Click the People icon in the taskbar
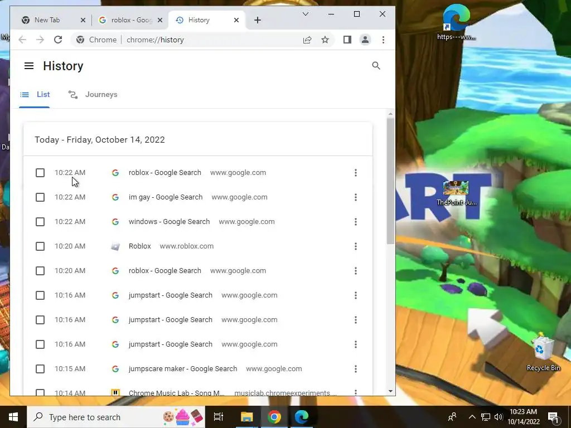571x428 pixels. click(x=452, y=417)
